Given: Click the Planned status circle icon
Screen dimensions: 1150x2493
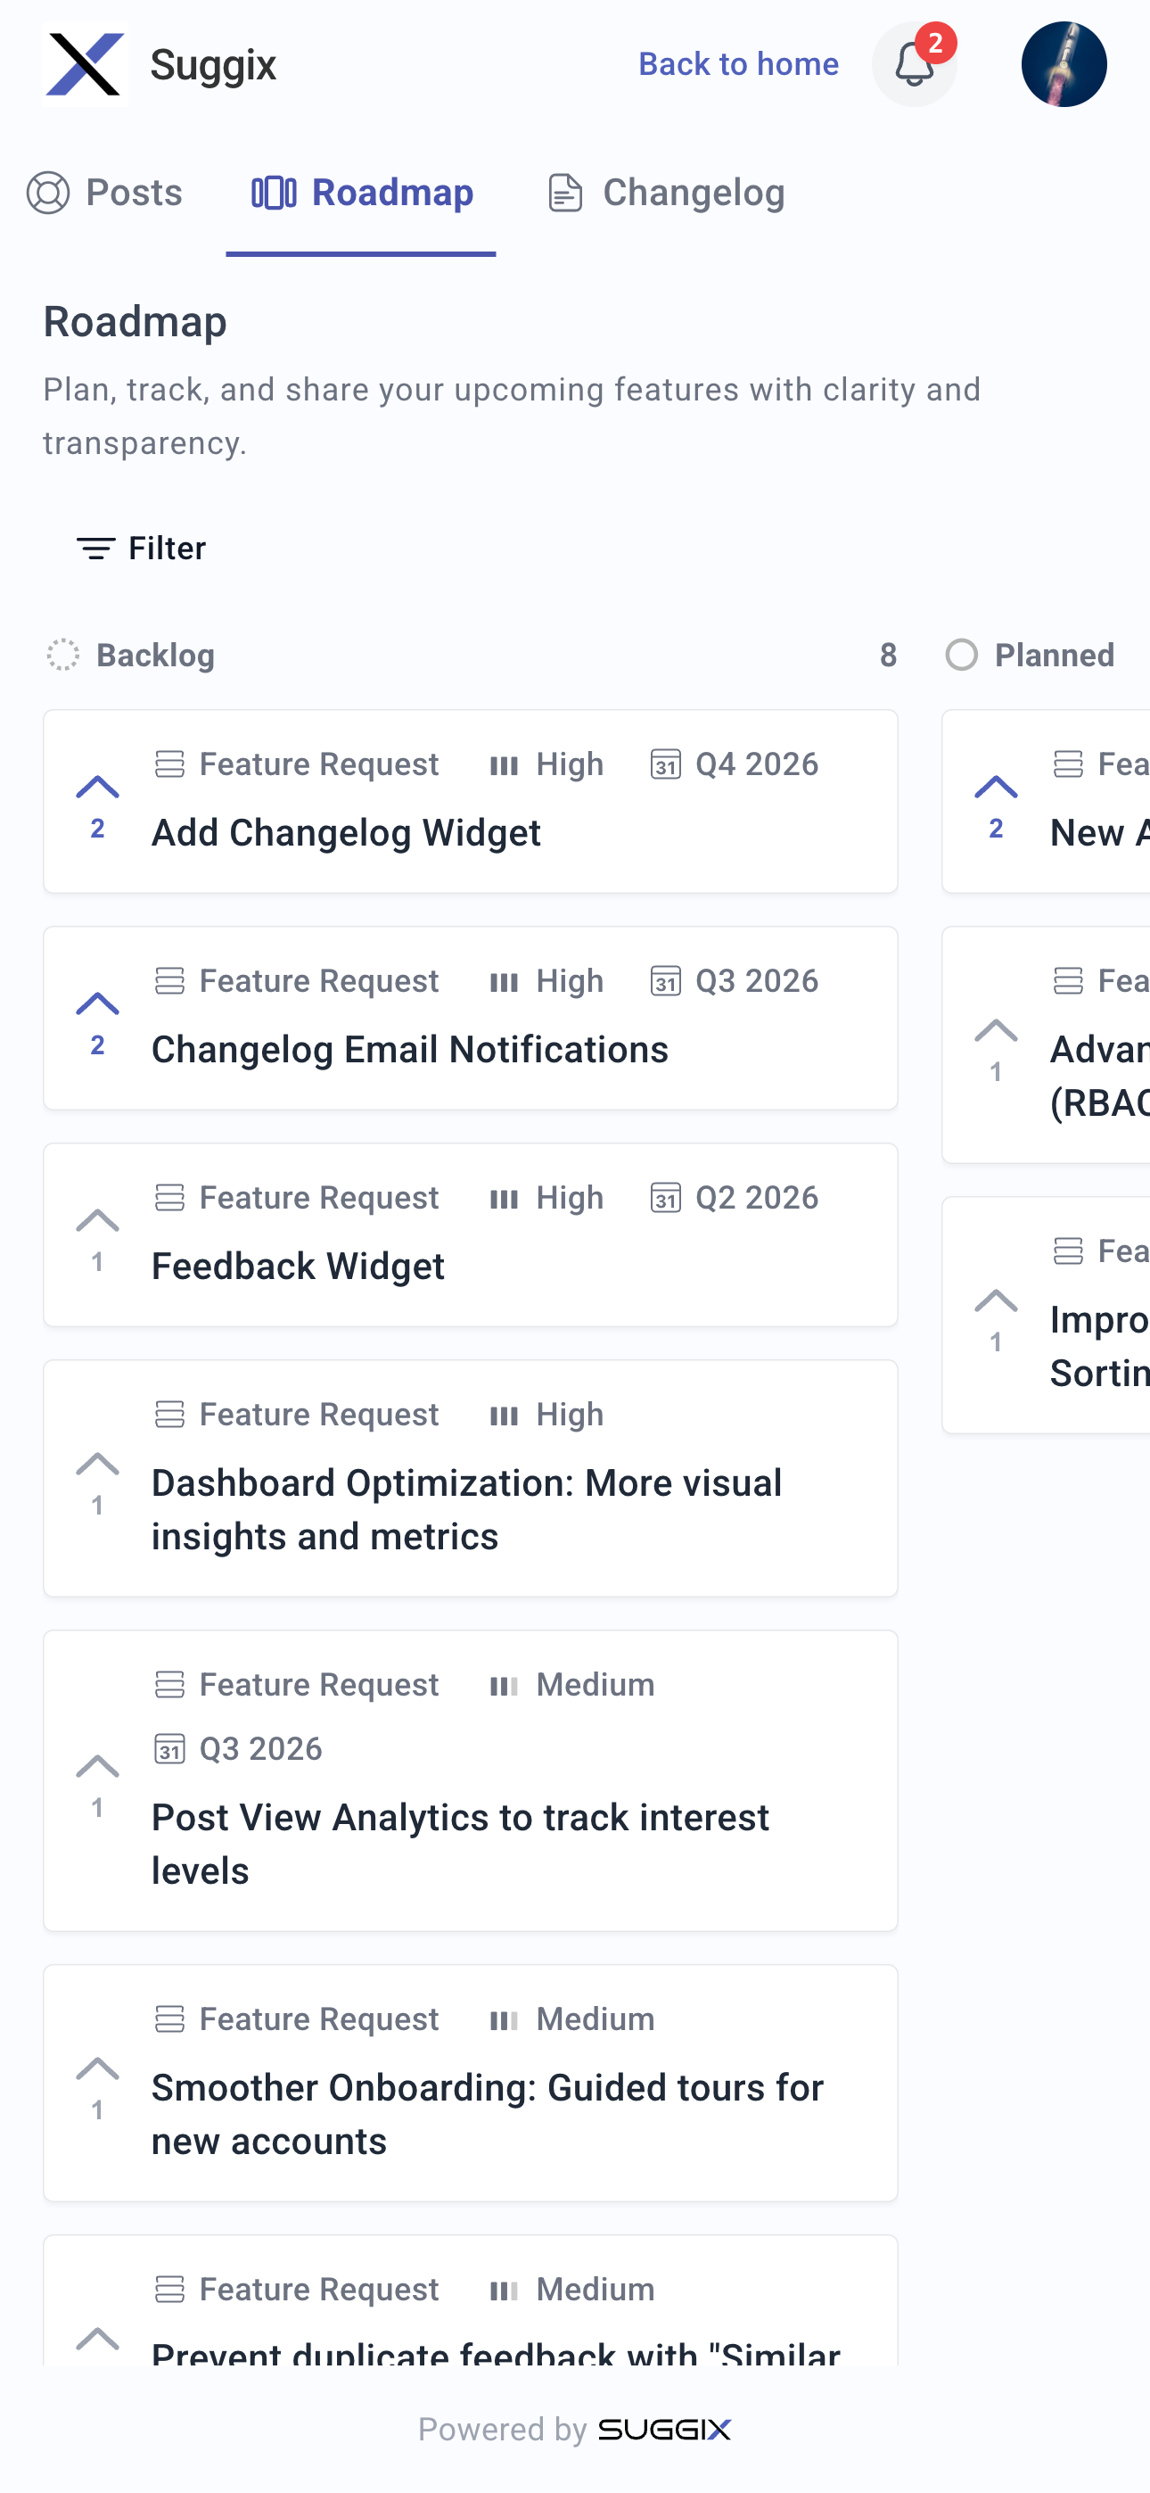Looking at the screenshot, I should [961, 656].
